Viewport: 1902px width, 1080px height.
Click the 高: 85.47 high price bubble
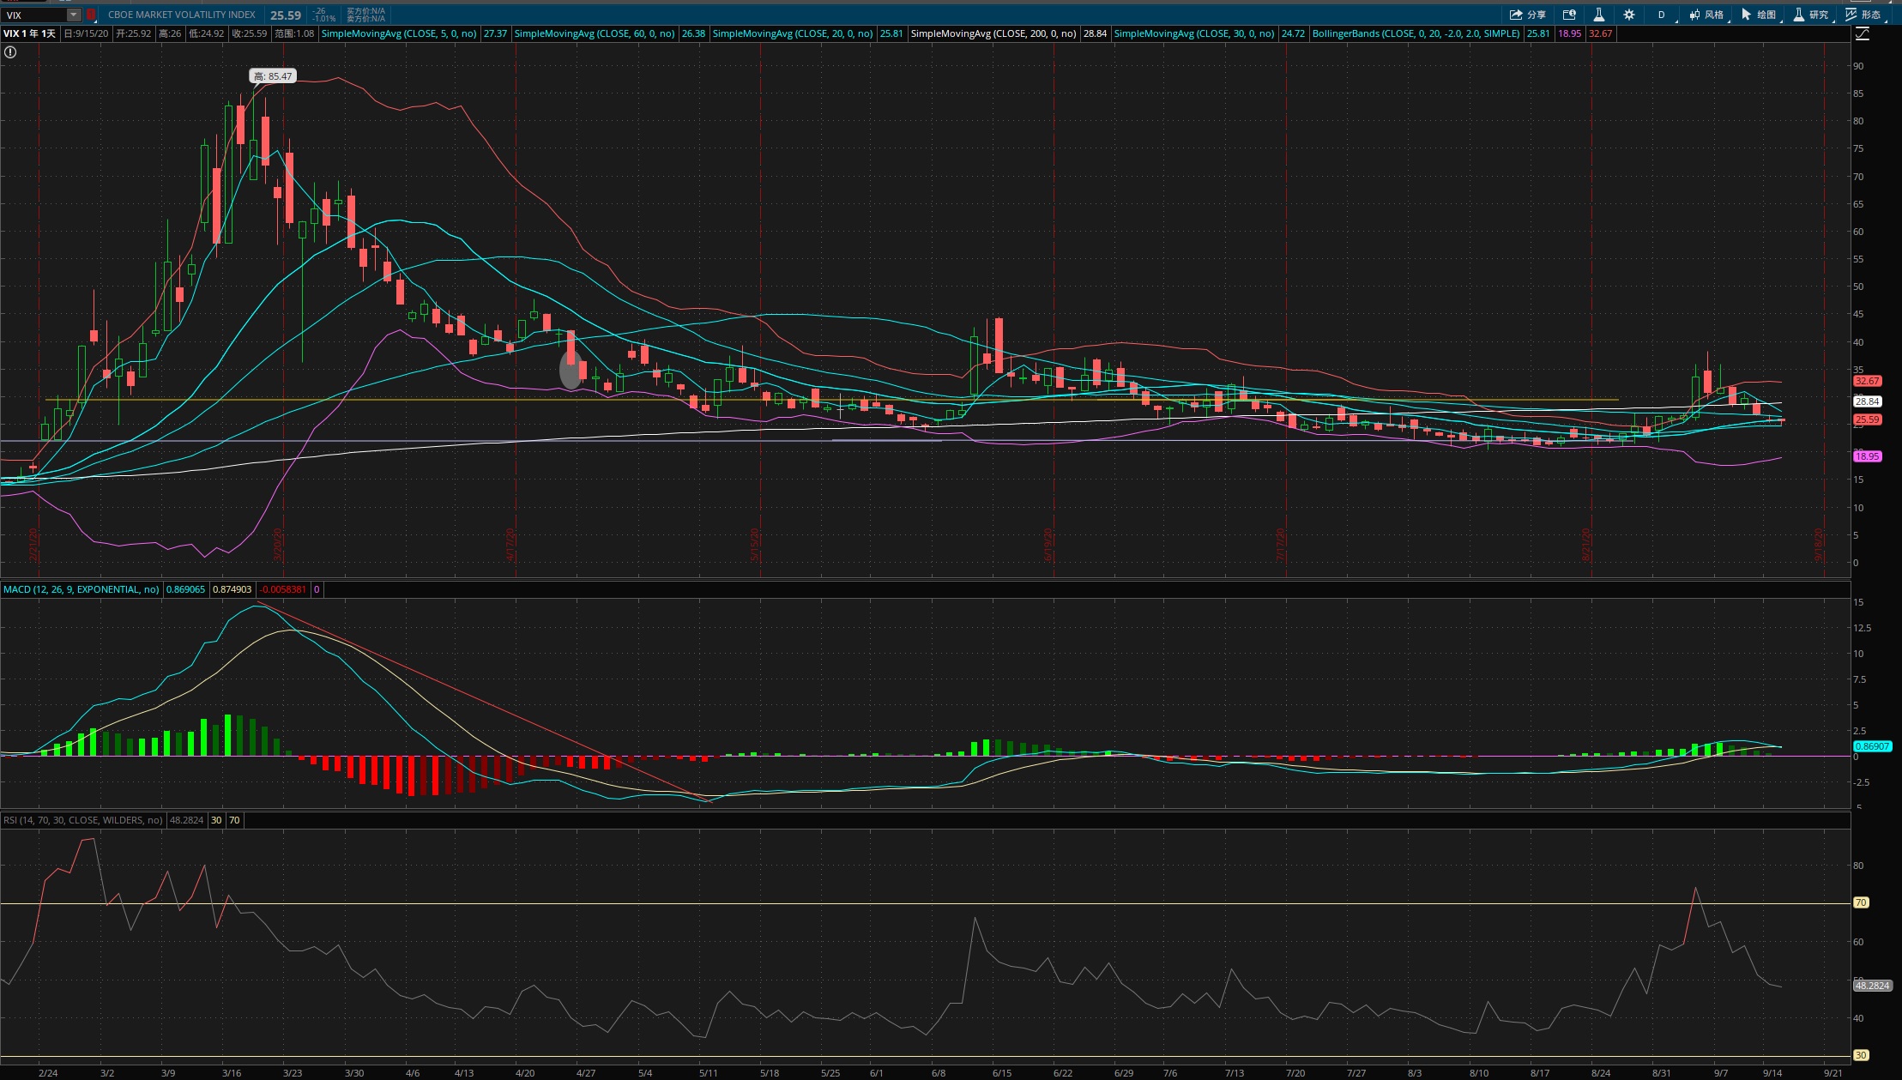click(x=273, y=76)
